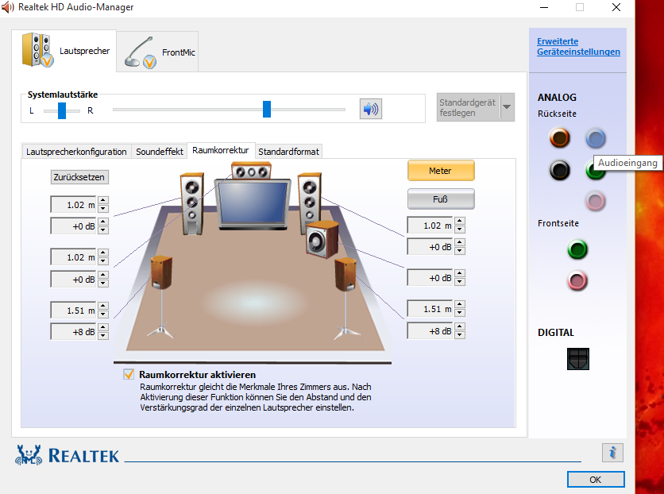Image resolution: width=664 pixels, height=494 pixels.
Task: Switch to the FrontMic device tab
Action: (157, 52)
